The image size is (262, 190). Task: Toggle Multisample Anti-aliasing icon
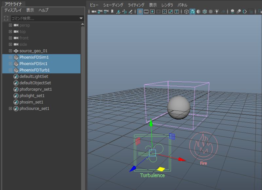tap(245, 11)
